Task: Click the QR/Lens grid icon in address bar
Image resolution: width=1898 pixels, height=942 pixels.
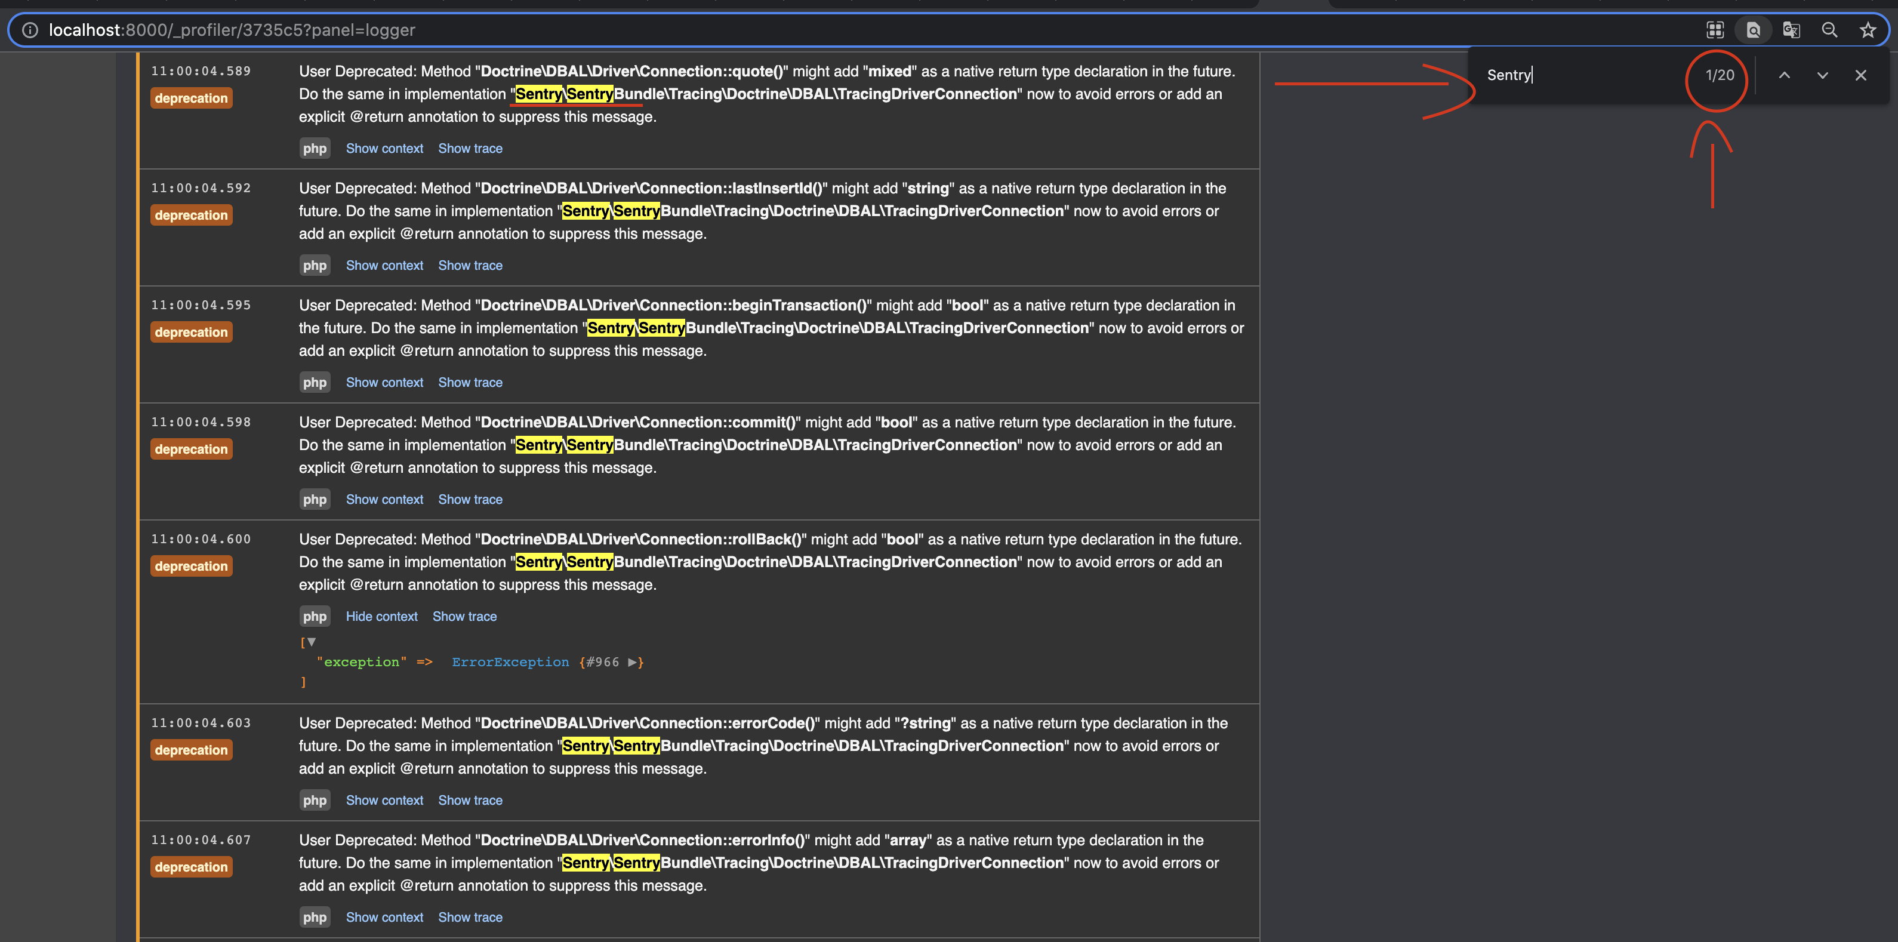Action: tap(1715, 30)
